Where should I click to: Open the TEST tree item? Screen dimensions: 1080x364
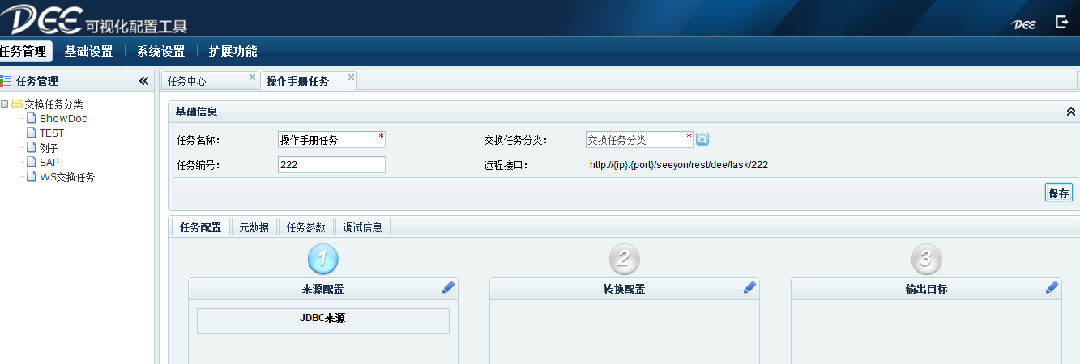(52, 133)
